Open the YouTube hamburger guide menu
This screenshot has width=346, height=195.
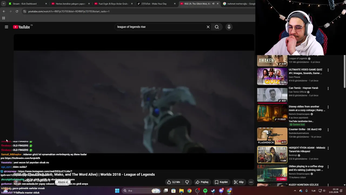coord(6,27)
